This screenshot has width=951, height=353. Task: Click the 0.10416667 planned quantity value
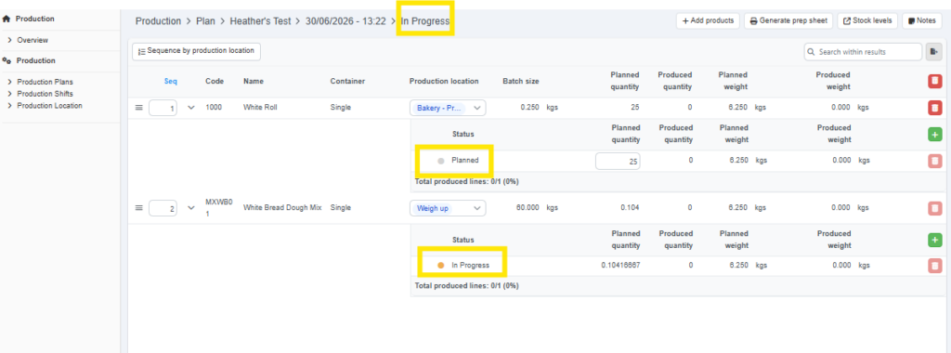click(620, 265)
